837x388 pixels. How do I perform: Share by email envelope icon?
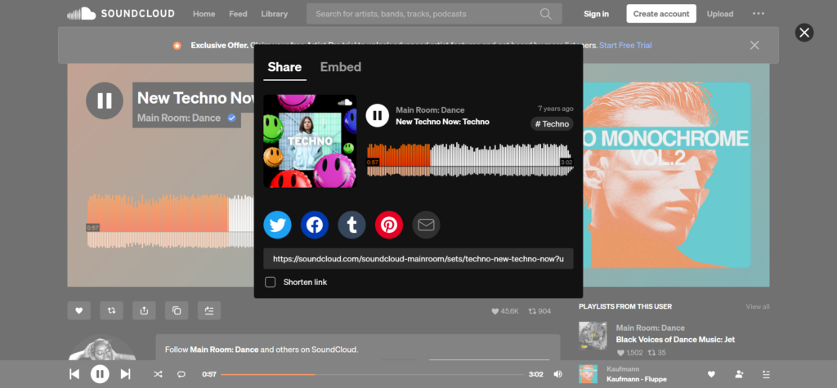[426, 225]
